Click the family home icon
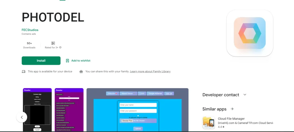The height and width of the screenshot is (132, 294). tap(81, 71)
